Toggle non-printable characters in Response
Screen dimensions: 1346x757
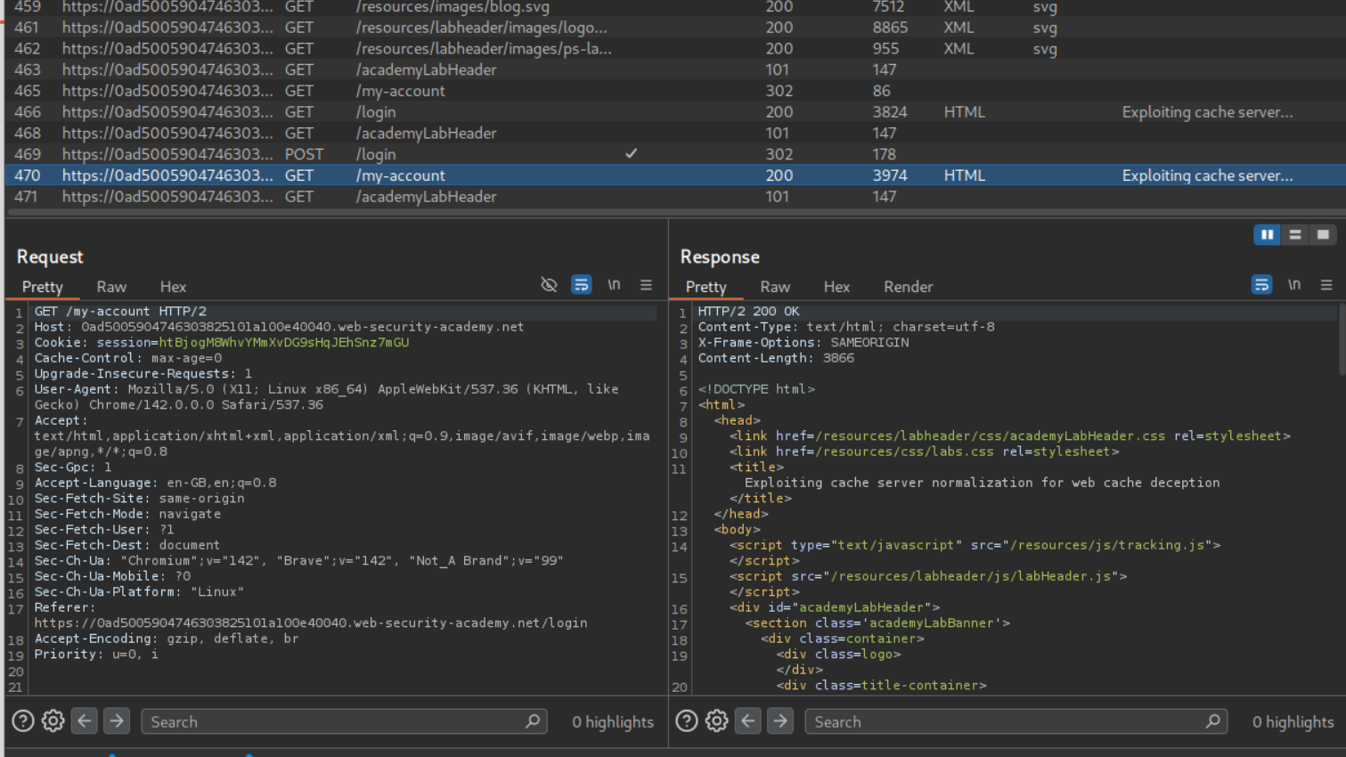coord(1294,285)
